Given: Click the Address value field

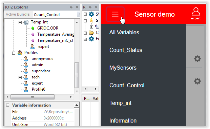Looking at the screenshot, I should pyautogui.click(x=58, y=118).
